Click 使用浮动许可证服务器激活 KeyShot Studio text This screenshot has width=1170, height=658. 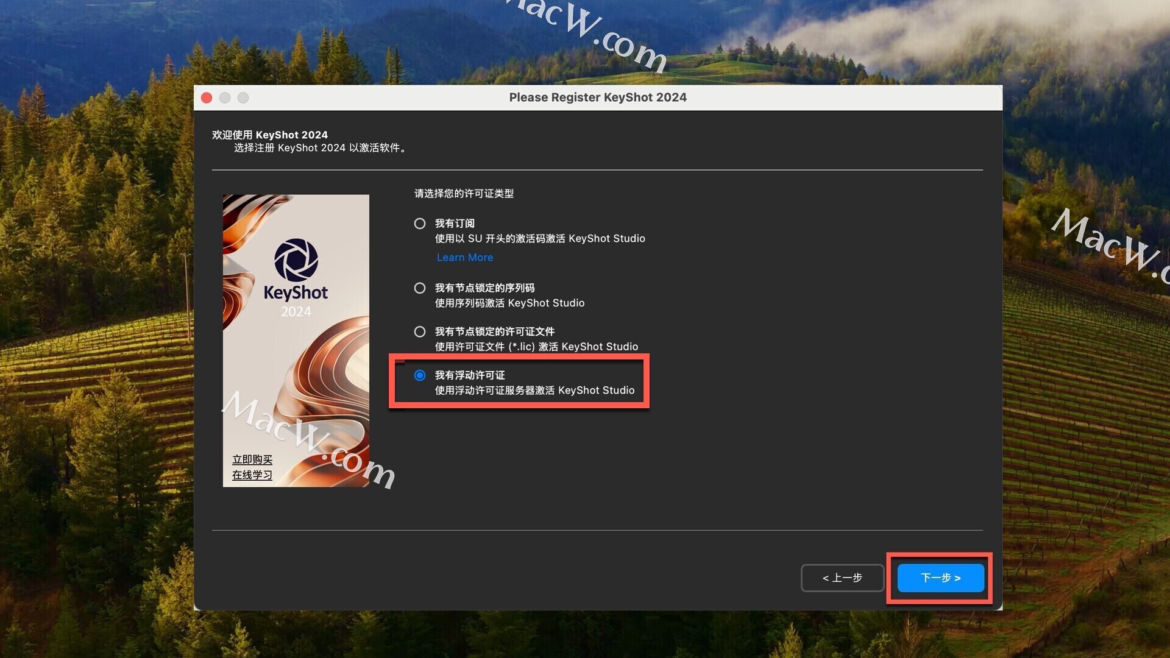coord(534,391)
